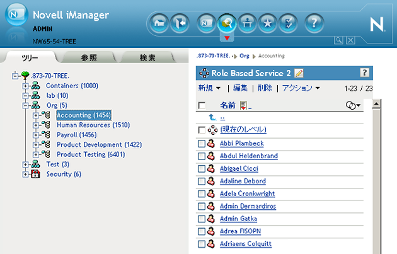The image size is (397, 254).
Task: Click the 編集 menu item
Action: [240, 88]
